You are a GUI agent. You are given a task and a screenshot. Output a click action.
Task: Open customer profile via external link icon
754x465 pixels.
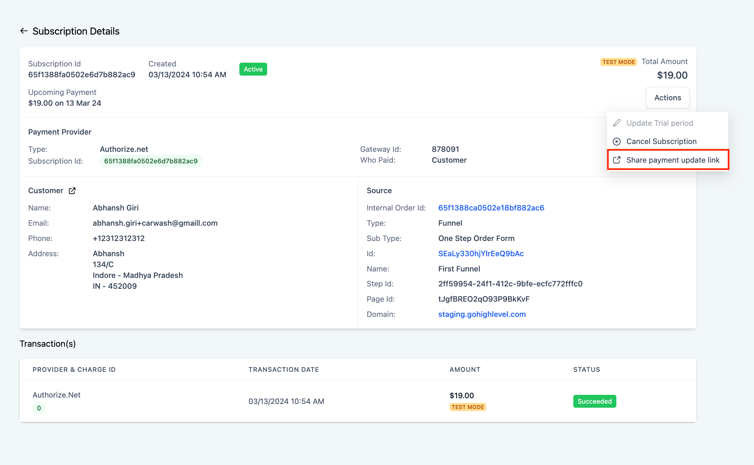[x=72, y=191]
